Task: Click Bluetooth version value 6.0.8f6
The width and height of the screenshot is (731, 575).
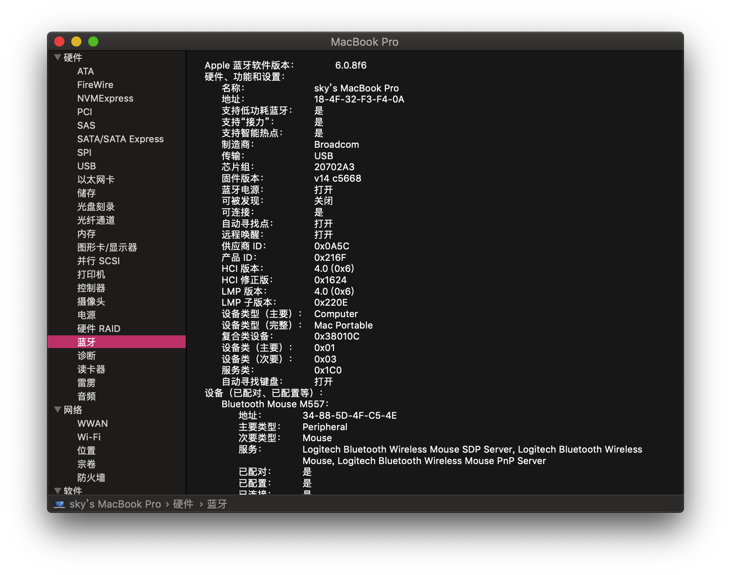Action: [x=351, y=65]
